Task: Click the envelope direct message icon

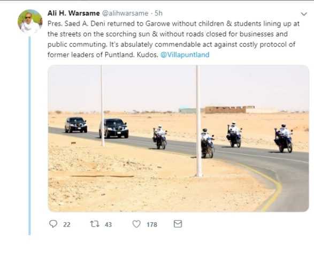Action: coord(178,224)
